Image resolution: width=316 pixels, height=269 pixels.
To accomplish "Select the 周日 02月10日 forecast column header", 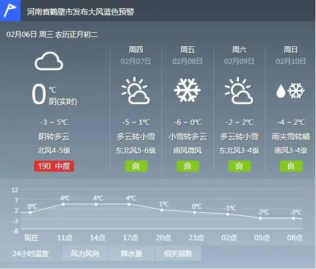I will coord(291,55).
